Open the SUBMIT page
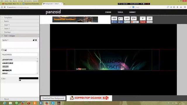The image size is (187, 105). (132, 12)
